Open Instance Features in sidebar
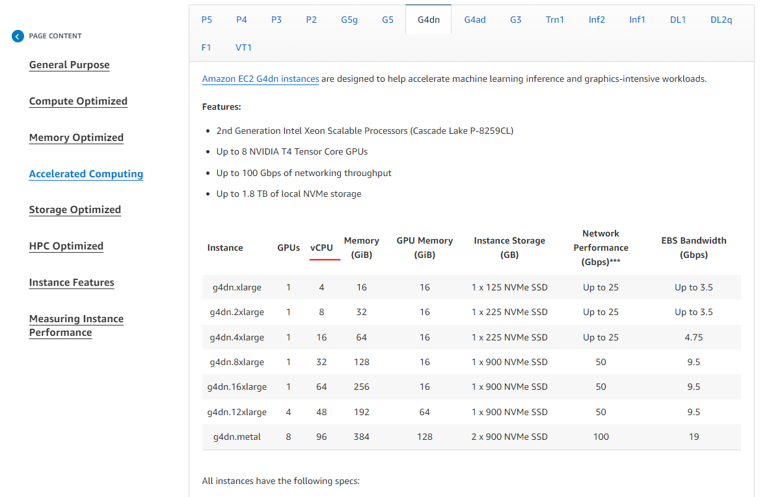The width and height of the screenshot is (769, 497). 72,283
